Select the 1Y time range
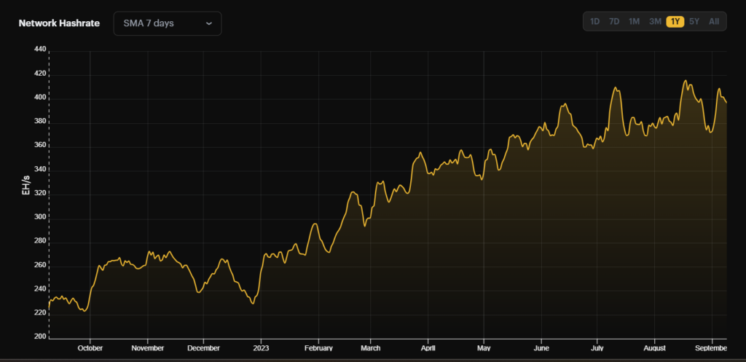This screenshot has height=362, width=746. coord(675,21)
